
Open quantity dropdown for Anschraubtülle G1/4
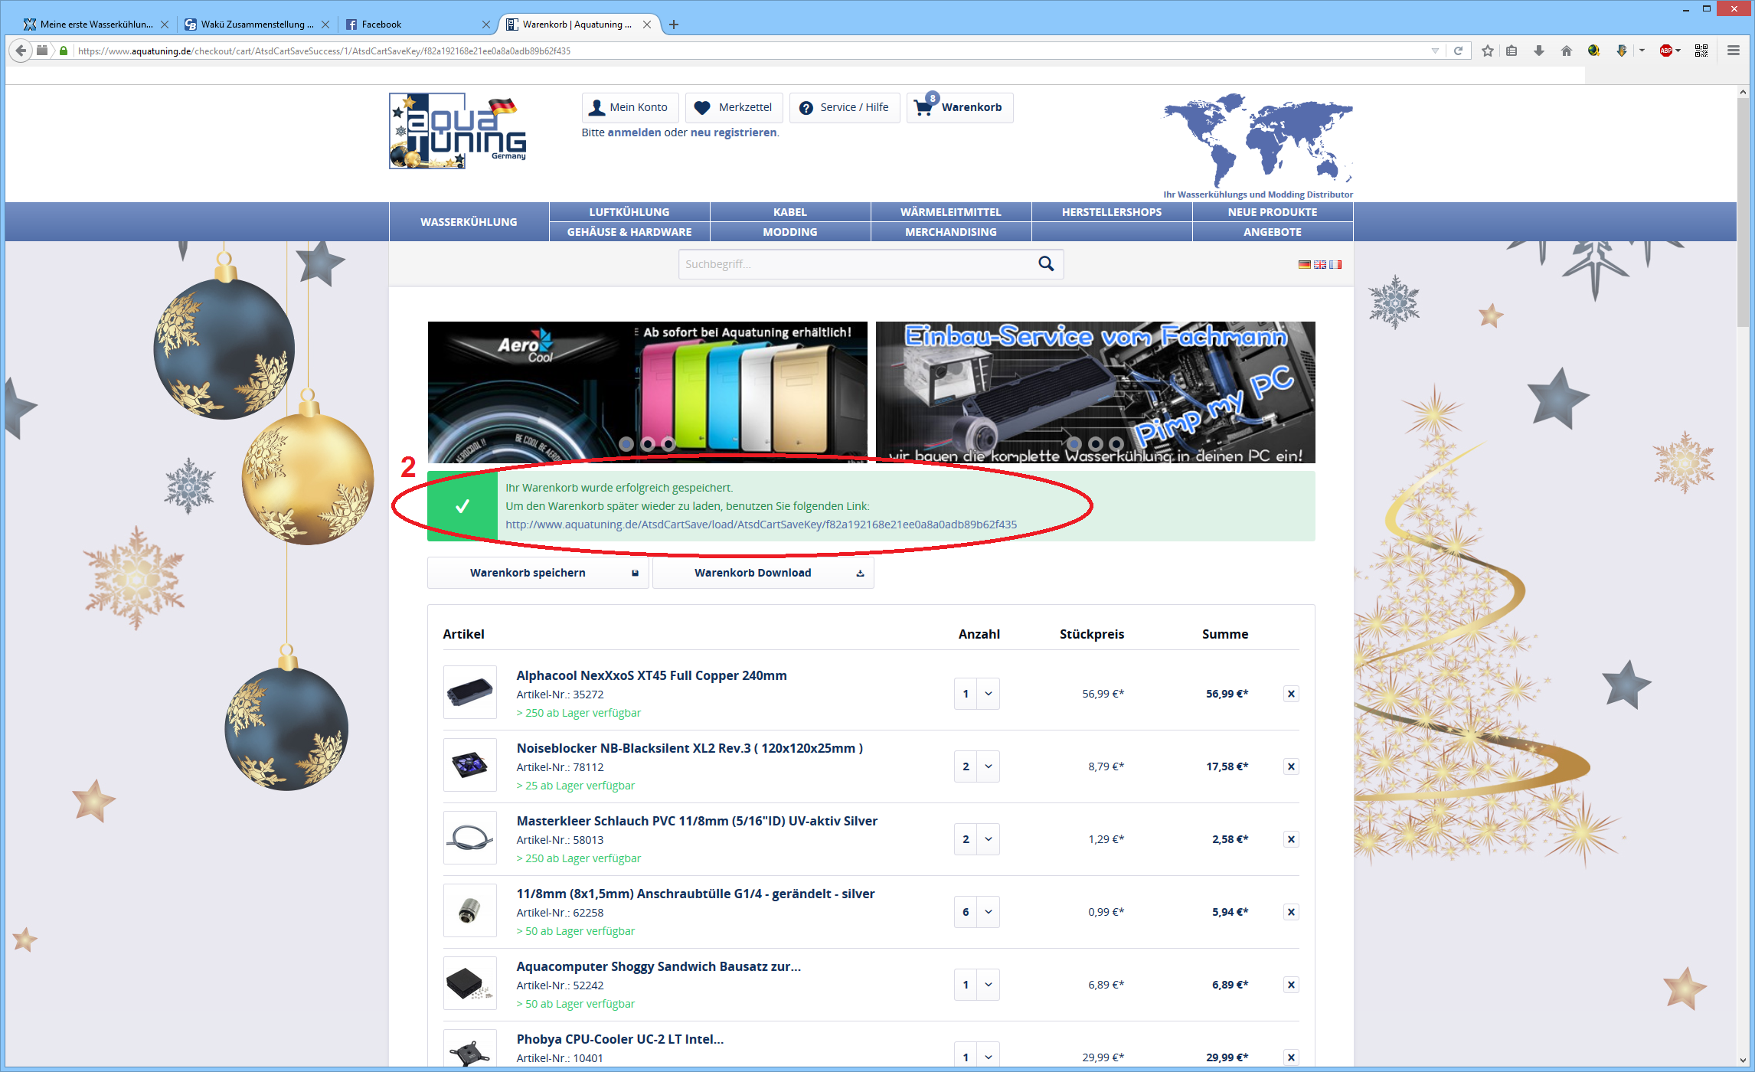tap(988, 912)
